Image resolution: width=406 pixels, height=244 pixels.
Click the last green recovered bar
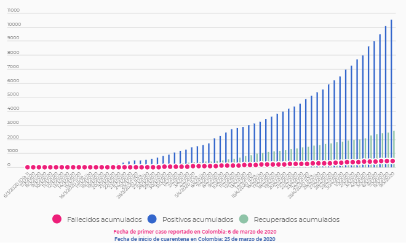(x=394, y=149)
